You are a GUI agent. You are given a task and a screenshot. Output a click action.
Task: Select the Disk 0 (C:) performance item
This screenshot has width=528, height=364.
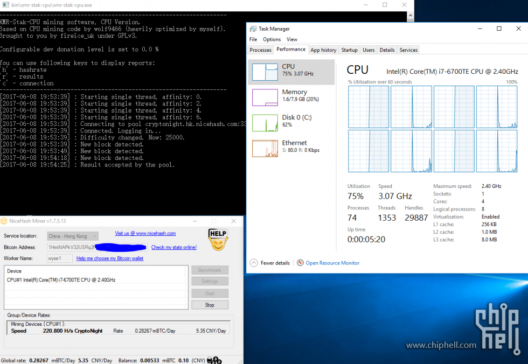pos(291,123)
